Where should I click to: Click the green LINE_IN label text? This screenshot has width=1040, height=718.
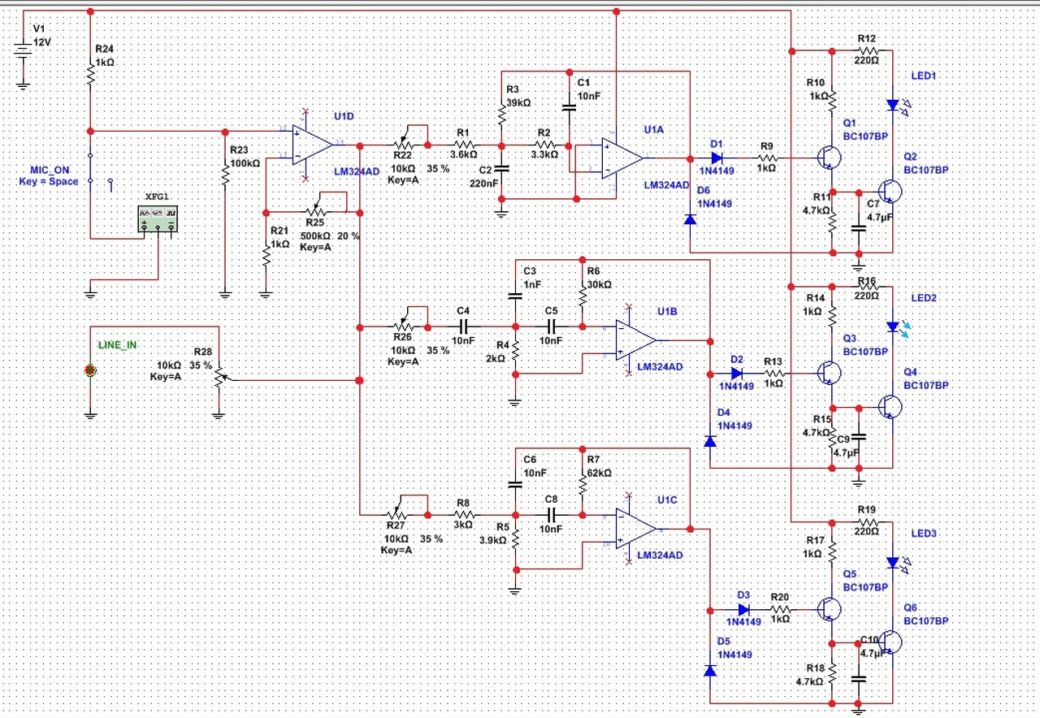pos(118,345)
